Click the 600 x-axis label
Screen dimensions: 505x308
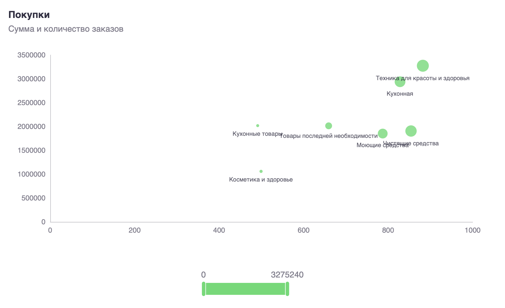click(303, 230)
